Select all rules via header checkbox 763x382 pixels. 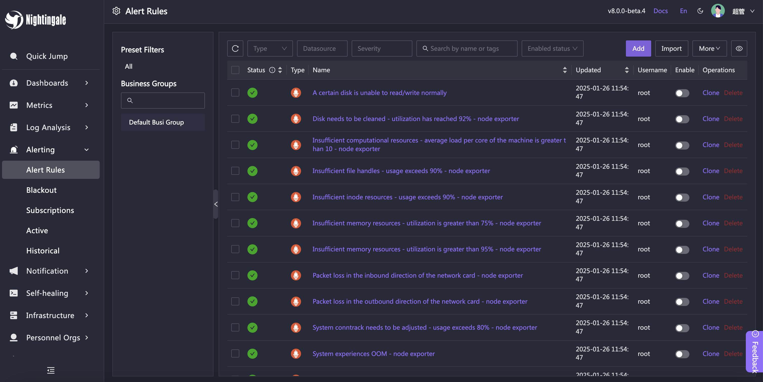[x=235, y=70]
